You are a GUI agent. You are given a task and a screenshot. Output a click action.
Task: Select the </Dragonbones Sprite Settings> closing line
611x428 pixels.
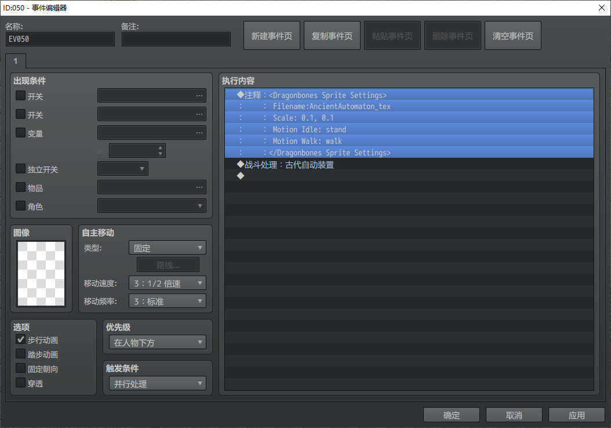[x=409, y=153]
